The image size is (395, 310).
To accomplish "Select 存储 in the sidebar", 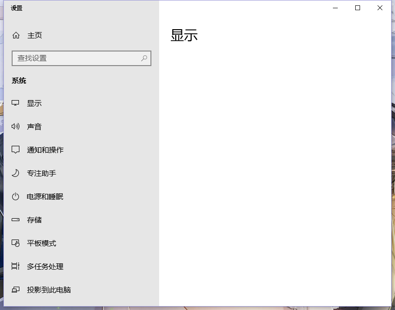I will pos(34,220).
